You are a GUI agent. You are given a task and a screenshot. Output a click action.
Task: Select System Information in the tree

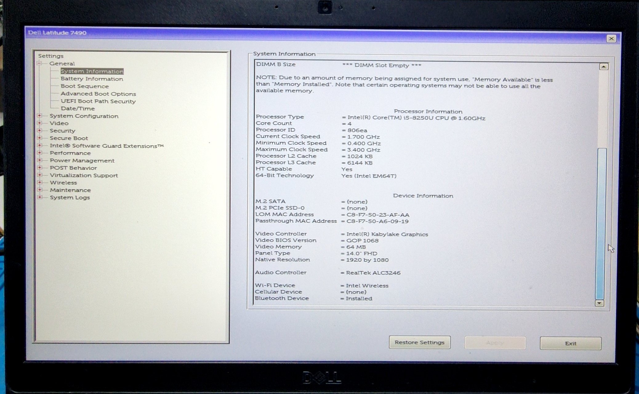click(x=92, y=71)
